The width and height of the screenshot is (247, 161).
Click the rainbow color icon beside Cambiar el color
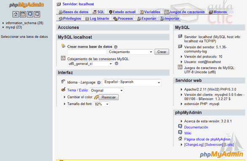(97, 98)
